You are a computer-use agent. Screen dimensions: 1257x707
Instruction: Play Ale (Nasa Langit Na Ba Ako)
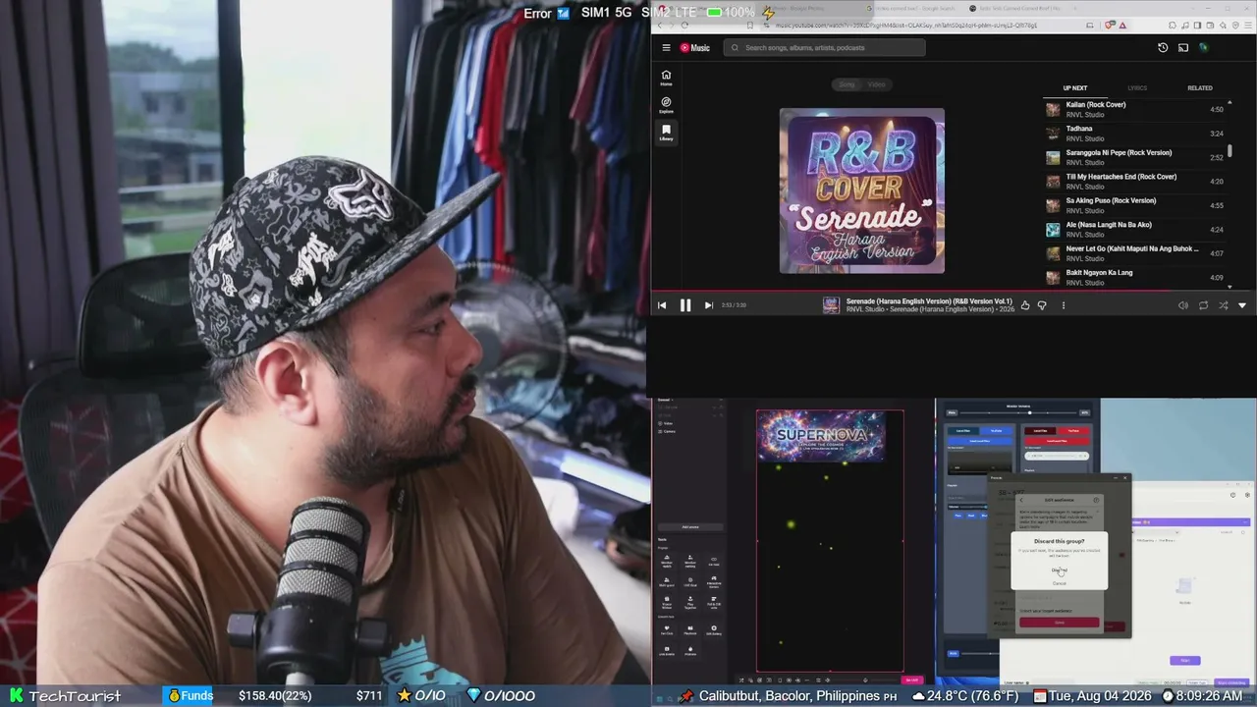[x=1134, y=229]
